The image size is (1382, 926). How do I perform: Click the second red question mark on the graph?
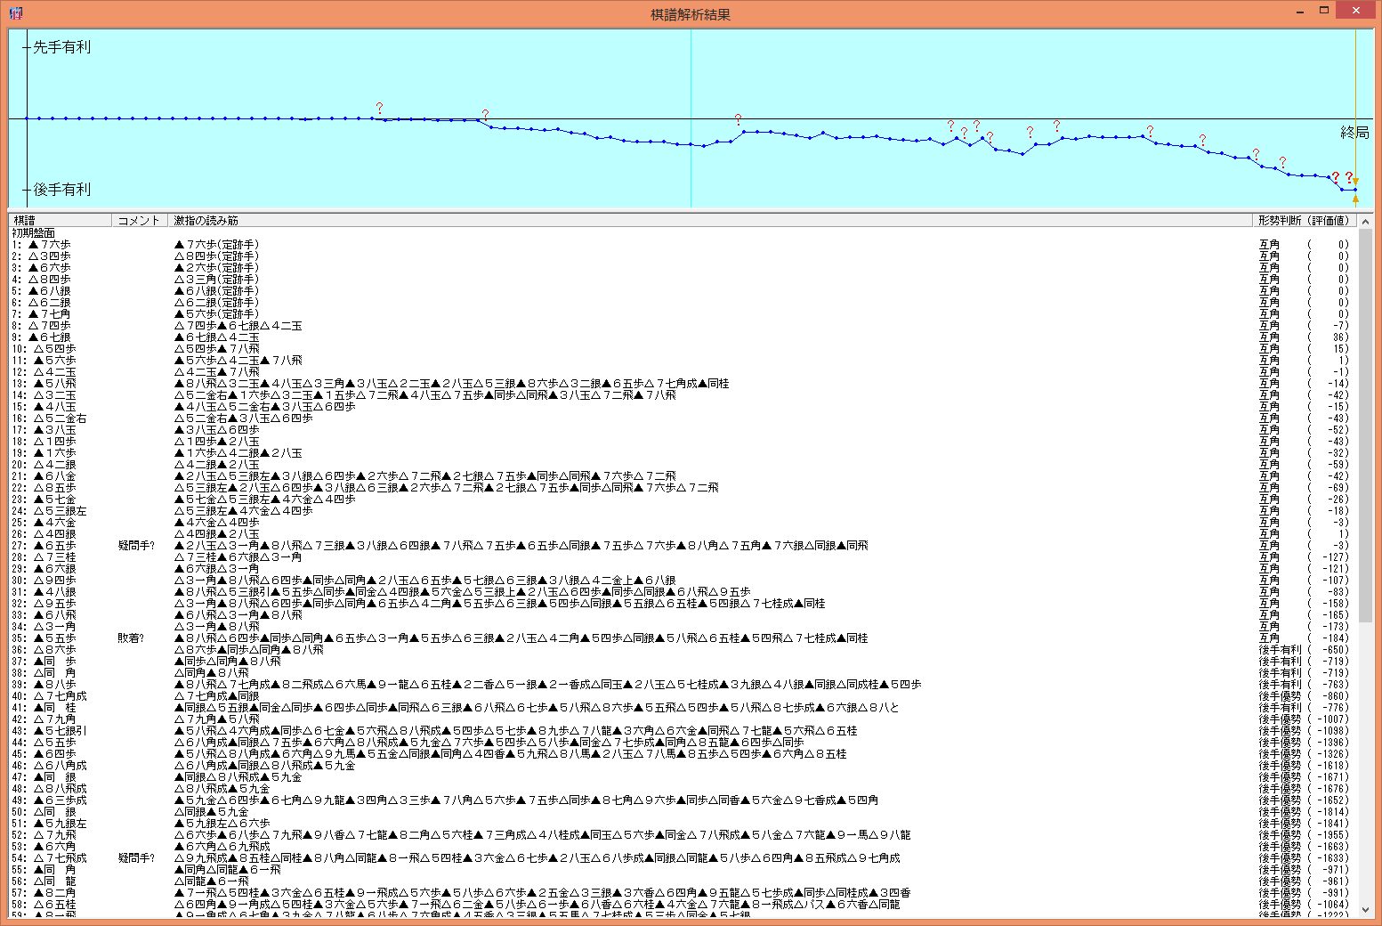[485, 115]
